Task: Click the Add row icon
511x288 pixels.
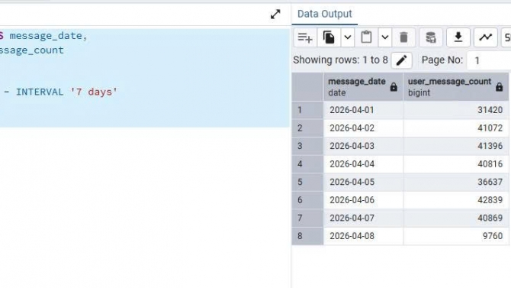Action: click(305, 37)
